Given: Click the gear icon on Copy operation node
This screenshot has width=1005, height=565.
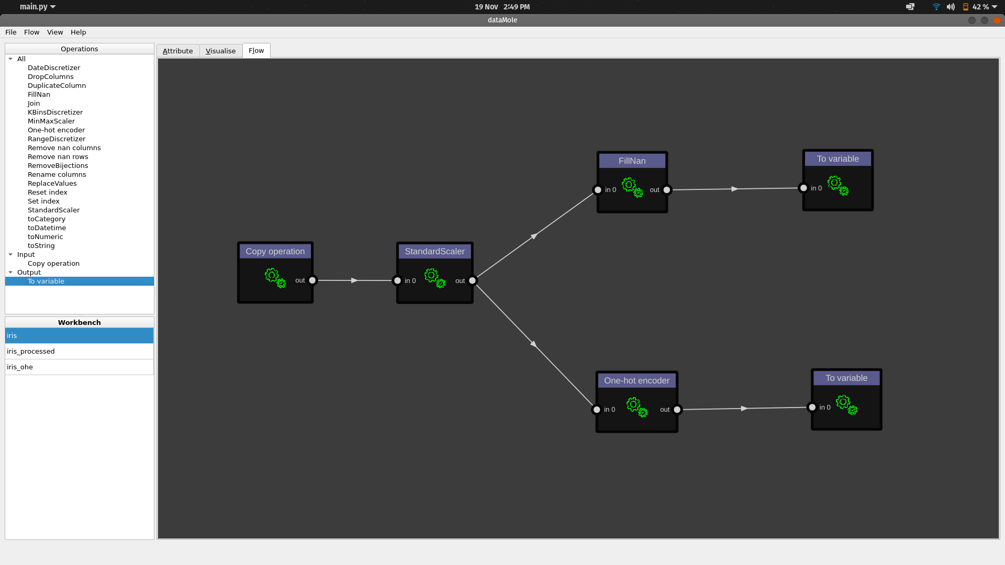Looking at the screenshot, I should [x=275, y=277].
